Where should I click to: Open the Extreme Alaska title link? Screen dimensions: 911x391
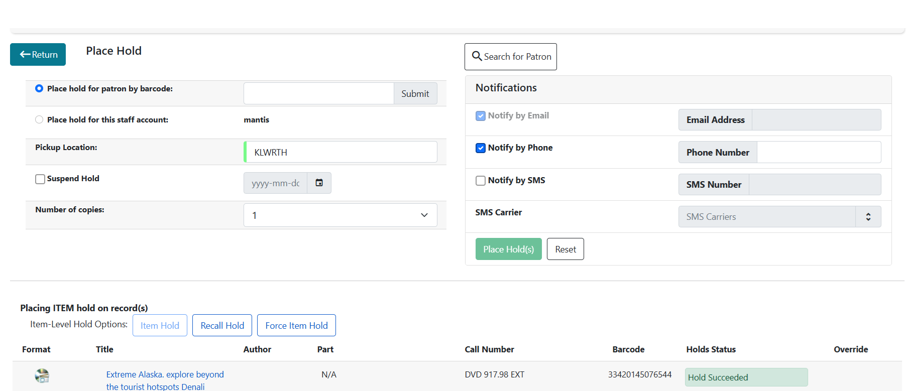165,375
